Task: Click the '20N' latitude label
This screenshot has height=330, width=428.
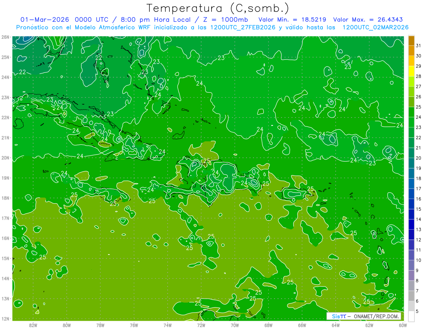Action: pos(5,158)
